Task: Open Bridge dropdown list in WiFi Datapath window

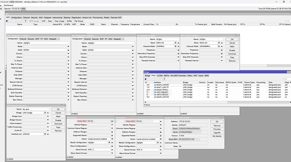Action: pyautogui.click(x=45, y=113)
